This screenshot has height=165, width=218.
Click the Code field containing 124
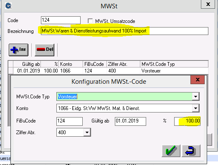(x=61, y=20)
